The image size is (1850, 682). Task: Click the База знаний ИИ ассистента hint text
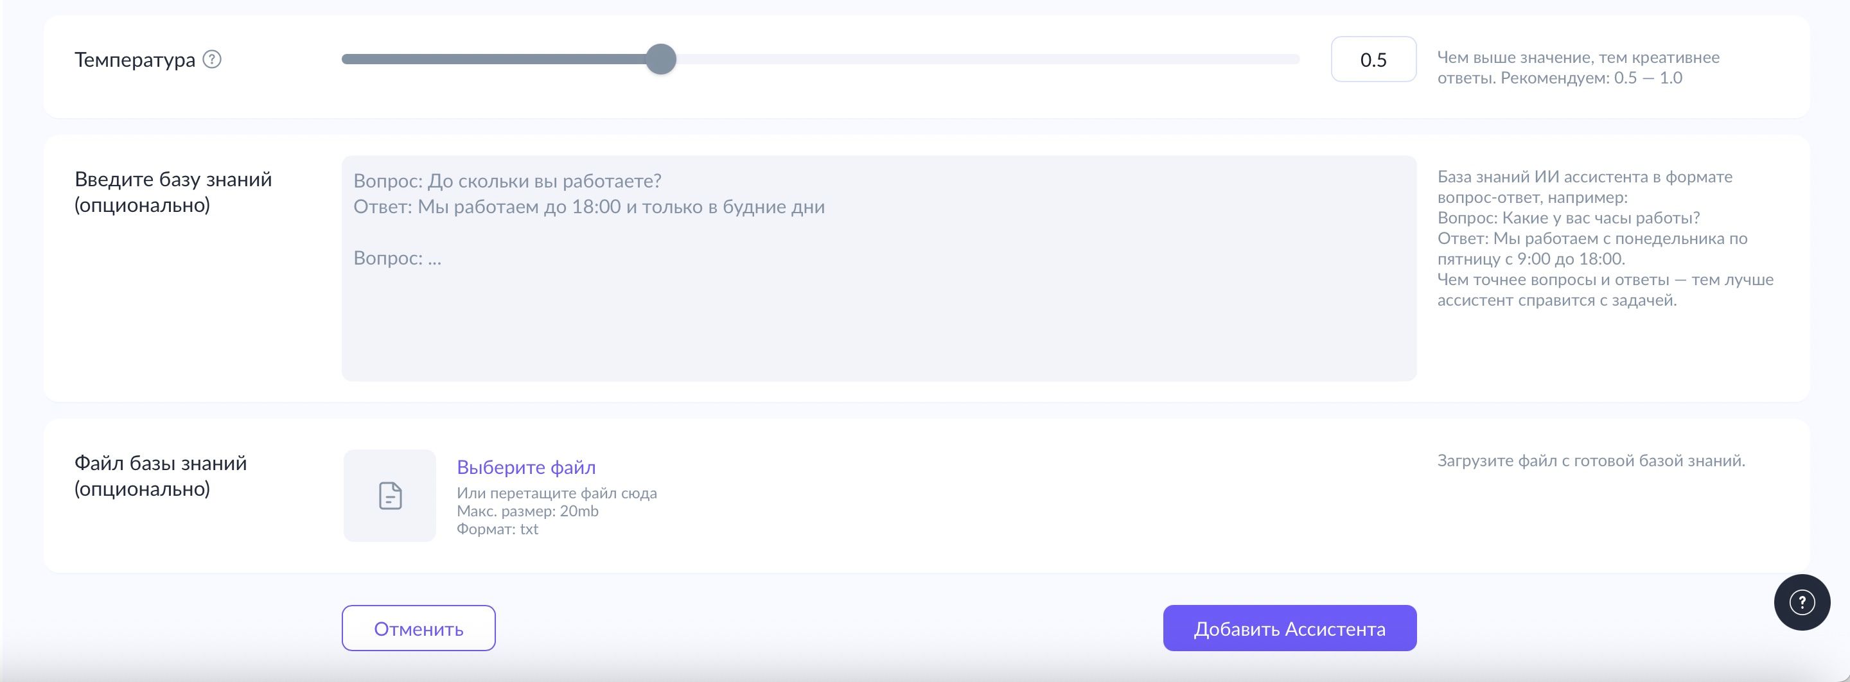(1605, 238)
